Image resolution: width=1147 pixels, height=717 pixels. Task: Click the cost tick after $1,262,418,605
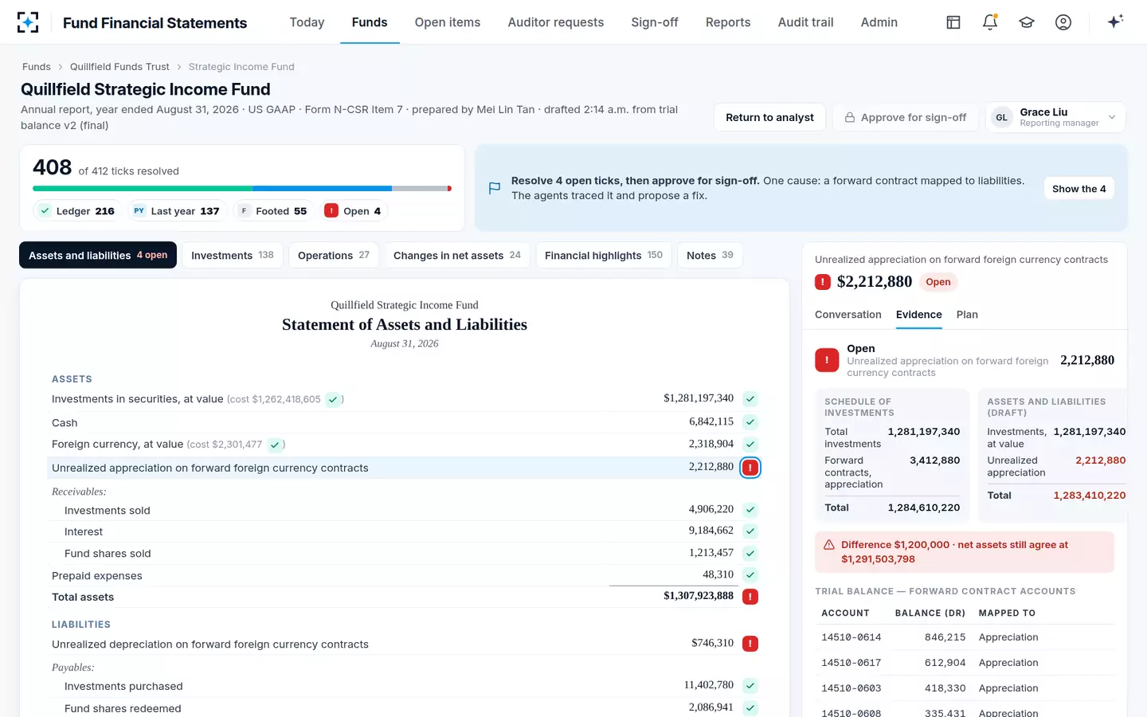[x=333, y=399]
